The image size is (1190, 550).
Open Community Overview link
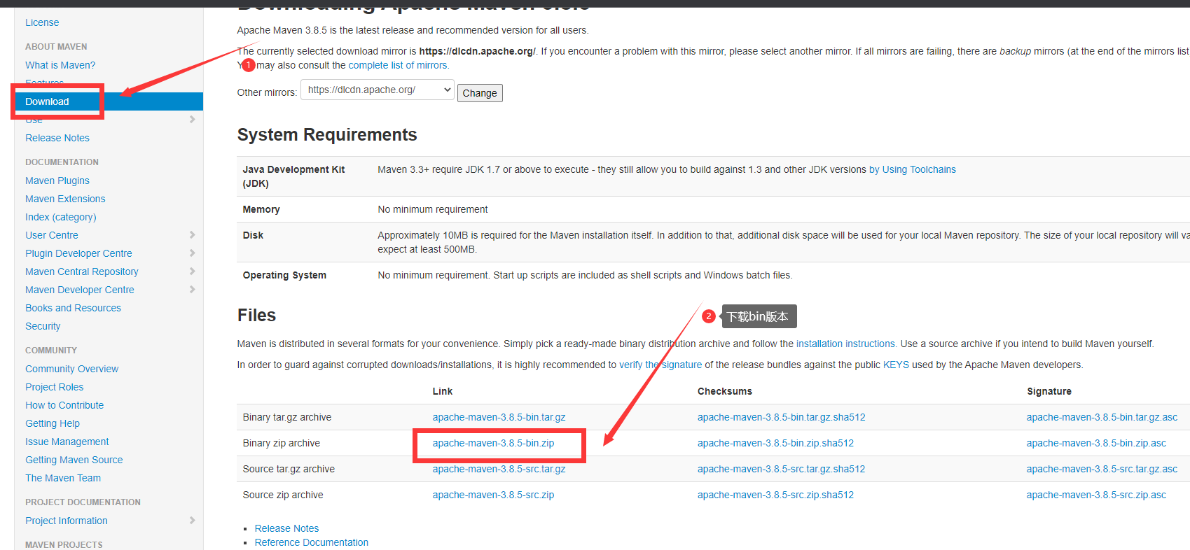71,369
